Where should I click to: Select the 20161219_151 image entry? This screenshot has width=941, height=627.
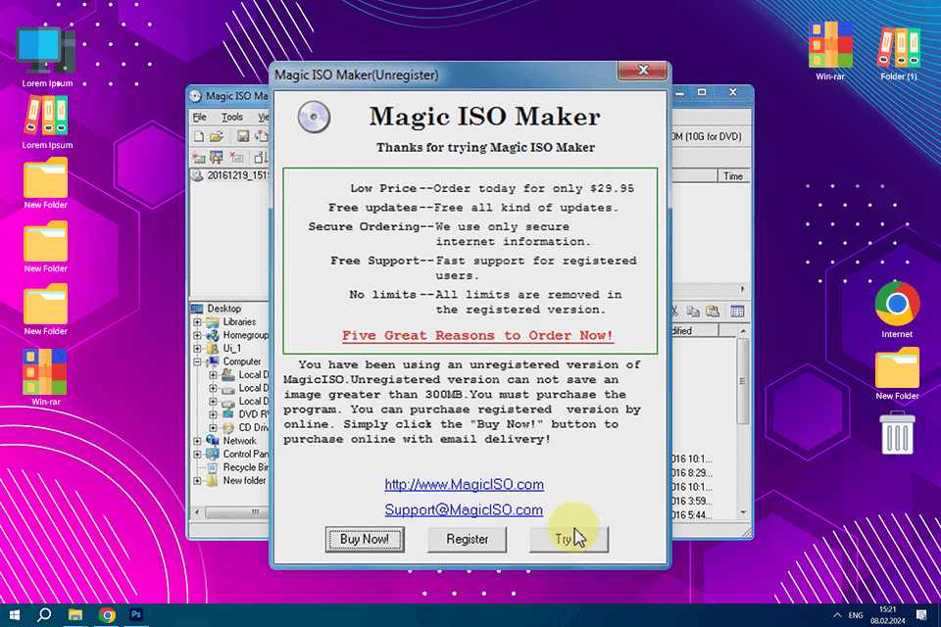pyautogui.click(x=237, y=175)
